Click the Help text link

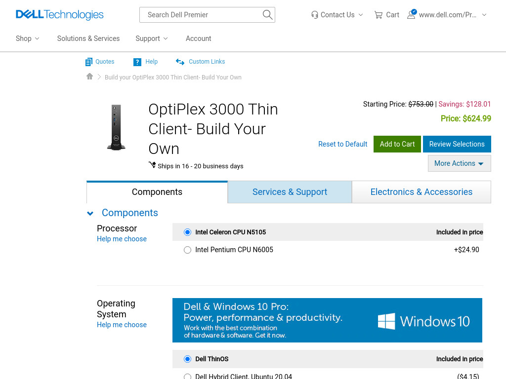coord(151,62)
